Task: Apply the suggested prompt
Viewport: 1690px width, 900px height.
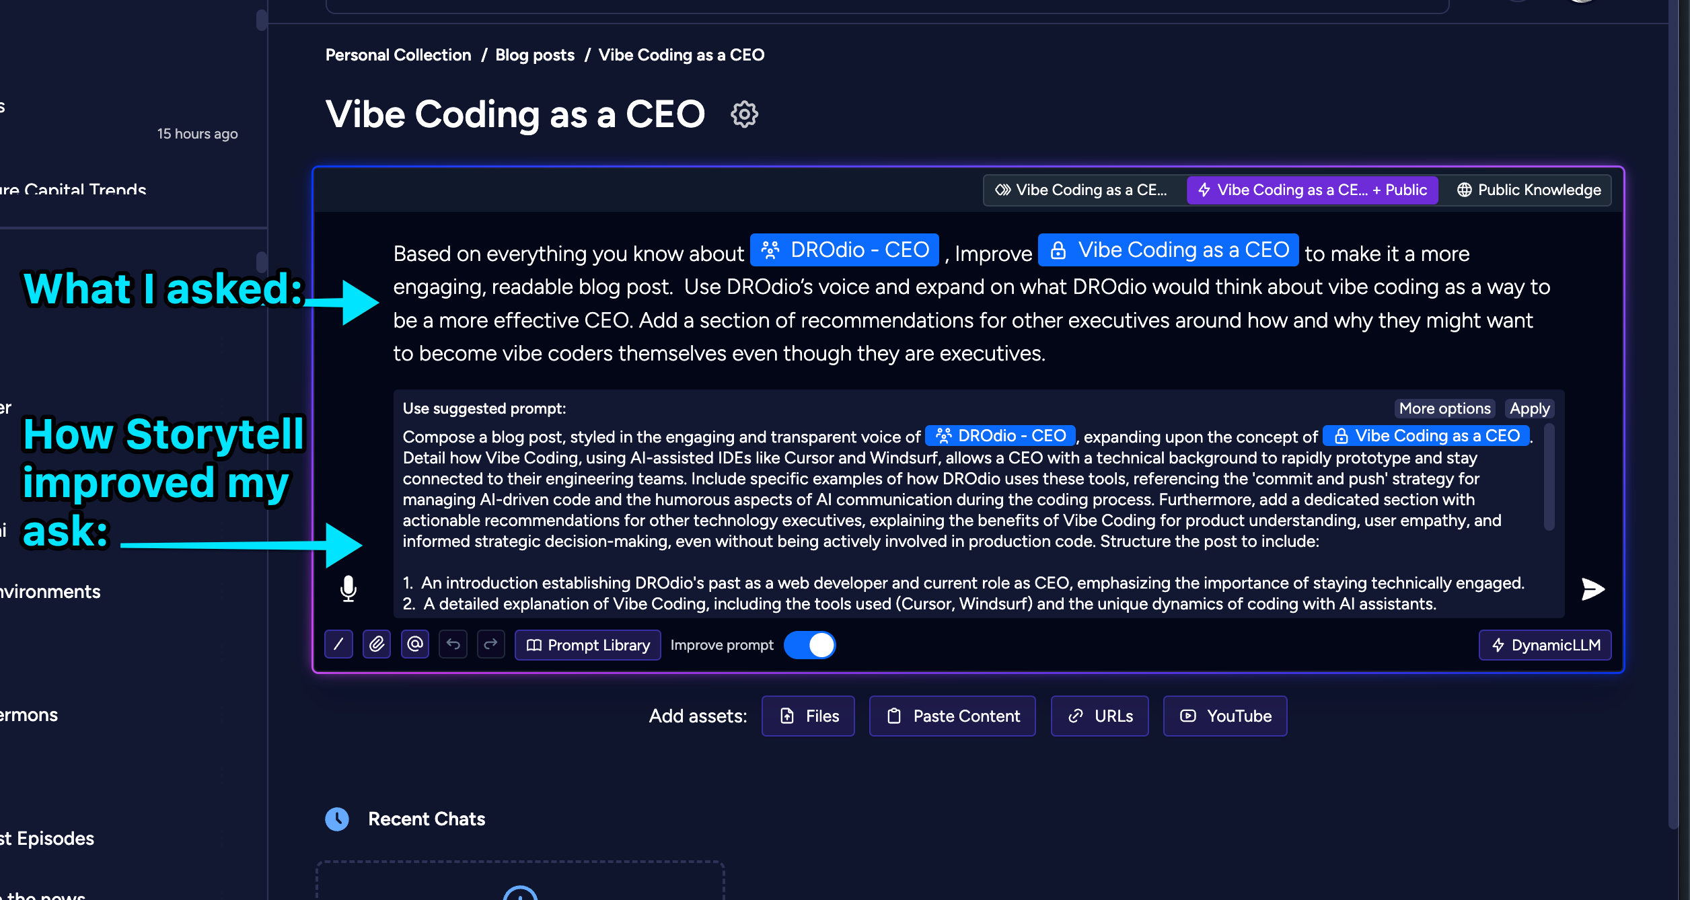Action: tap(1529, 408)
